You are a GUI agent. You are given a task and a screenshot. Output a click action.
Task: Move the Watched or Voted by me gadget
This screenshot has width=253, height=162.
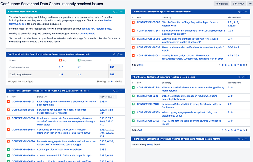239,139
